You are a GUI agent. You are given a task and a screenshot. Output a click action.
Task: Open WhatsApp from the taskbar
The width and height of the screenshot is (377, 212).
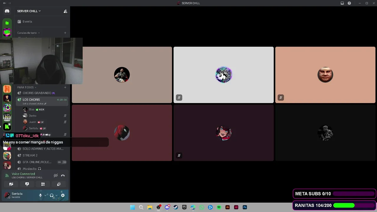(202, 207)
